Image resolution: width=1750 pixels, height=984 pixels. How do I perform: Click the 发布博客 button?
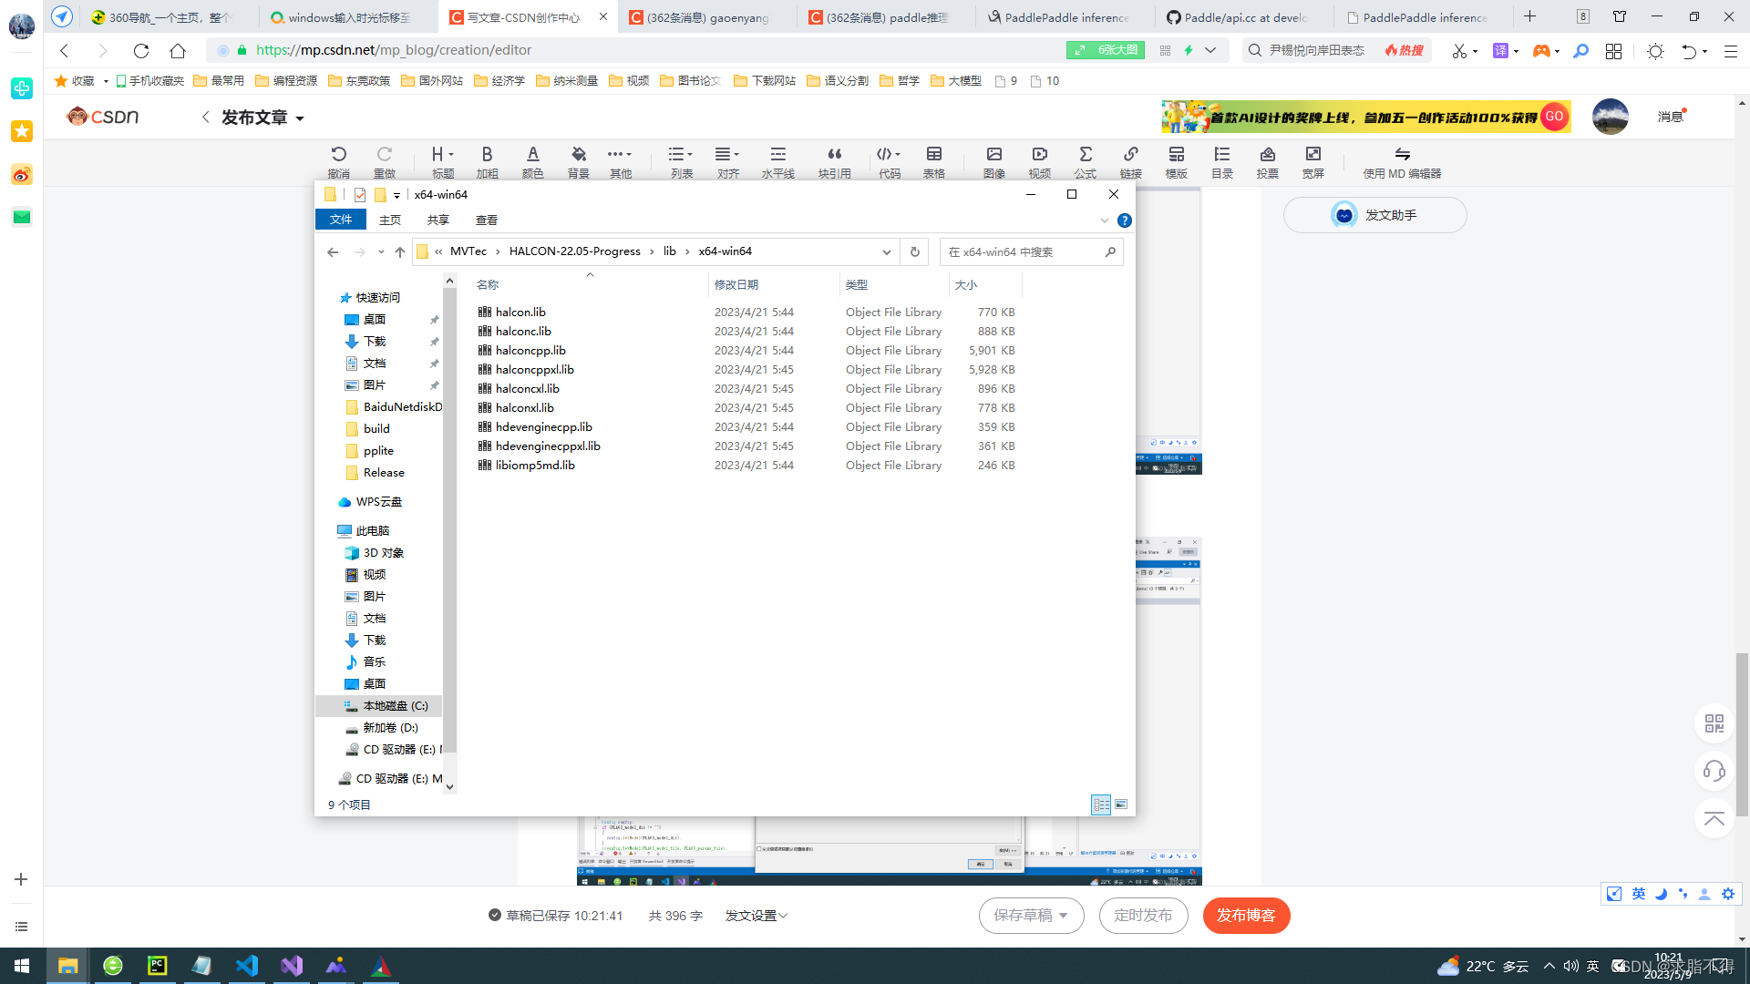pyautogui.click(x=1246, y=916)
